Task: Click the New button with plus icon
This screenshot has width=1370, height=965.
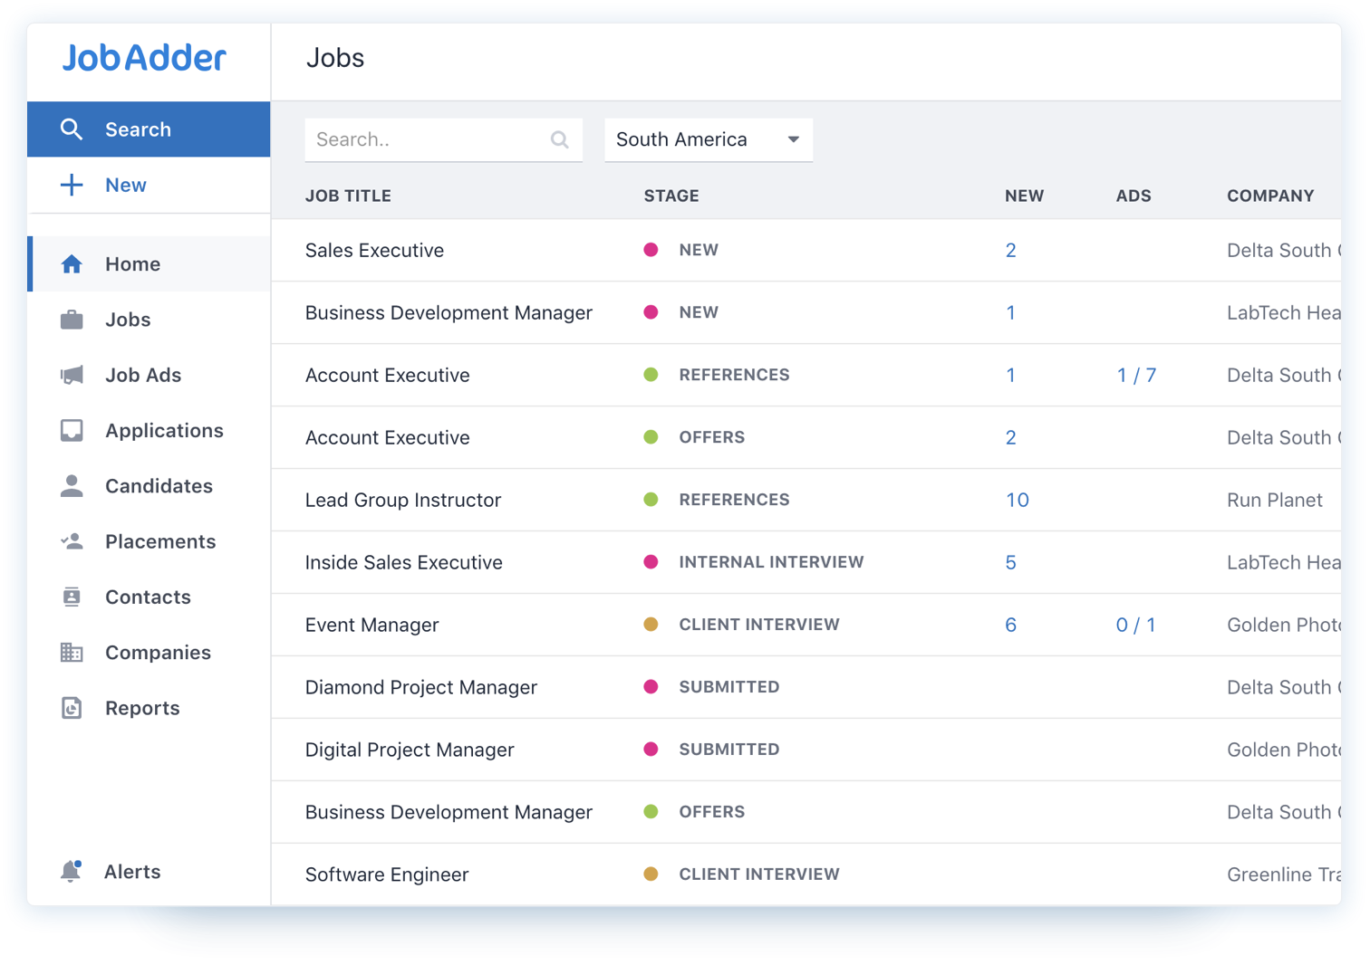Action: (x=125, y=185)
